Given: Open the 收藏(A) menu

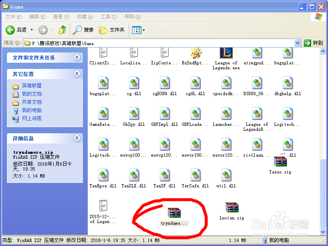Looking at the screenshot, I should [85, 17].
